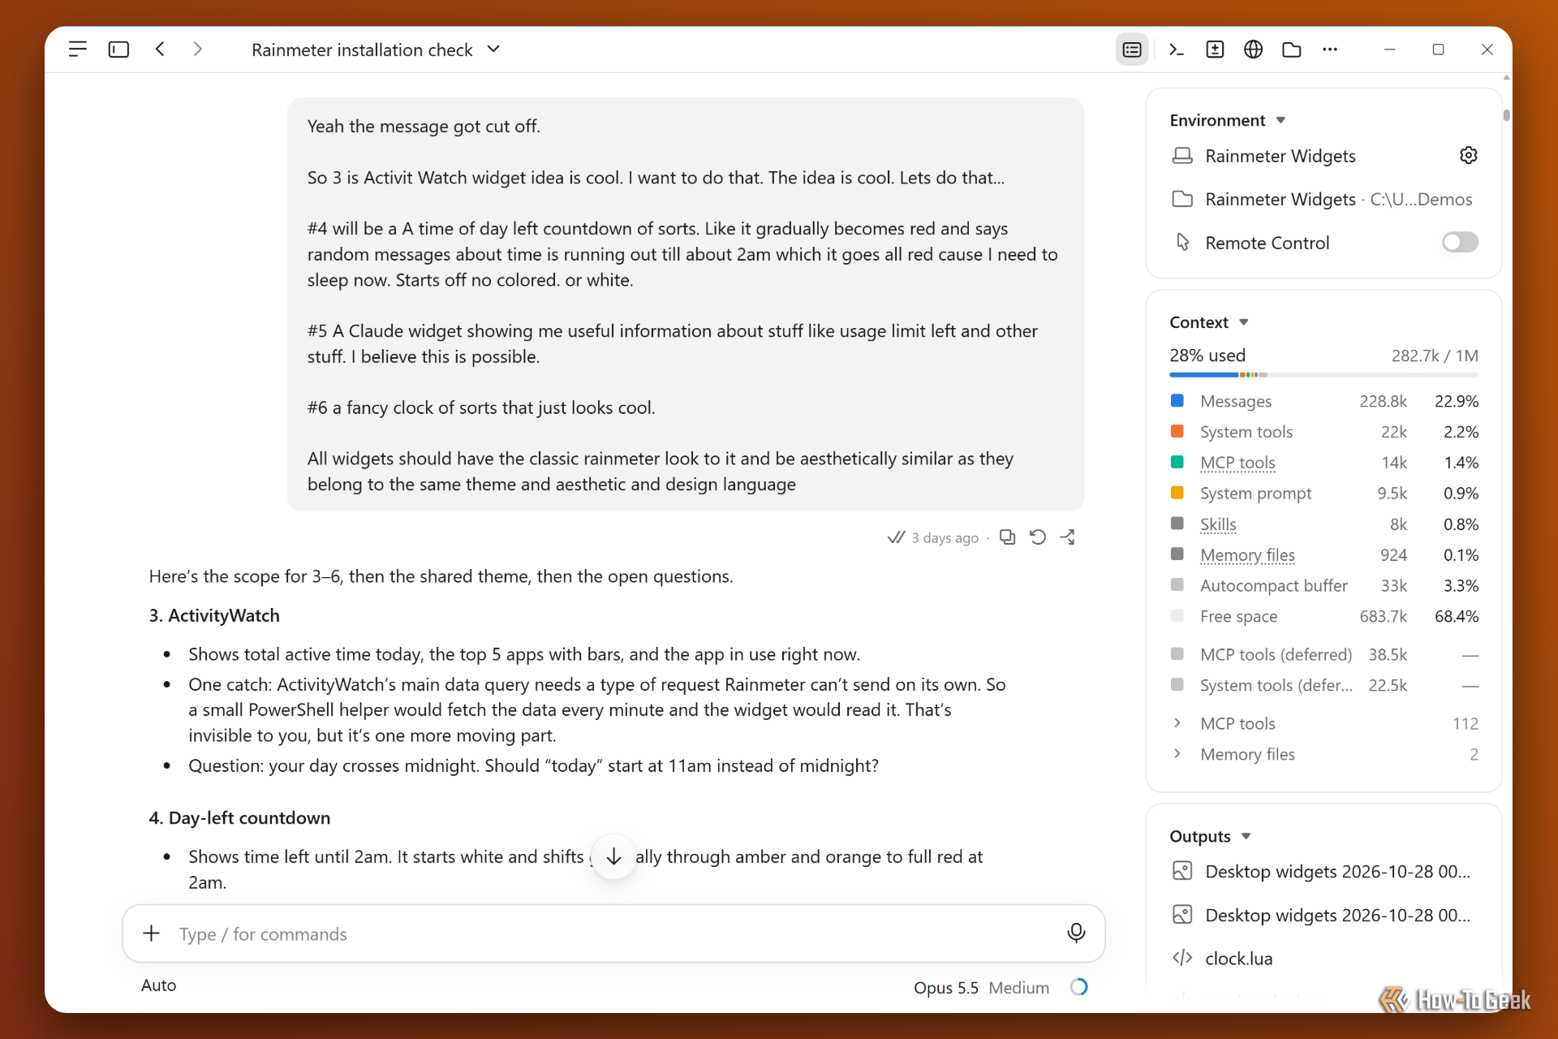Viewport: 1558px width, 1039px height.
Task: Click the microphone dictation icon
Action: (1076, 933)
